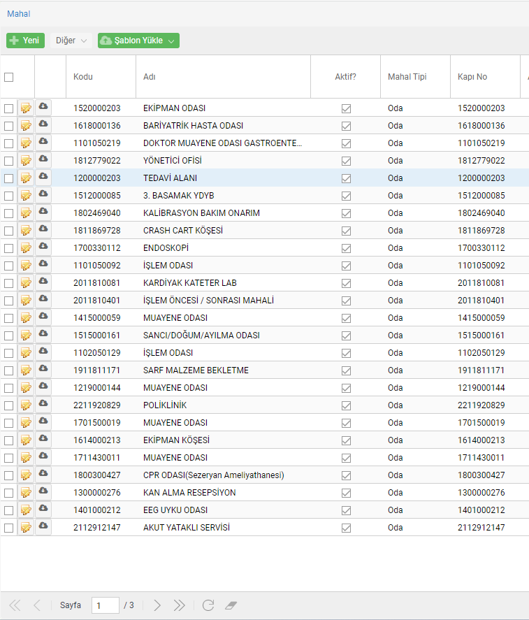Edit the YÖNETİCİ OFİSİ row
This screenshot has height=620, width=529.
pos(26,161)
